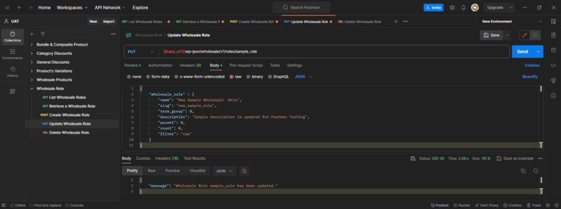Add a new collection with plus icon
561x209 pixels.
coord(31,34)
